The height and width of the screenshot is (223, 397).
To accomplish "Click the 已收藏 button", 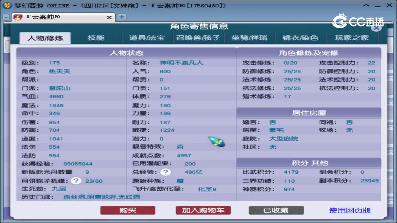I will coord(276,210).
